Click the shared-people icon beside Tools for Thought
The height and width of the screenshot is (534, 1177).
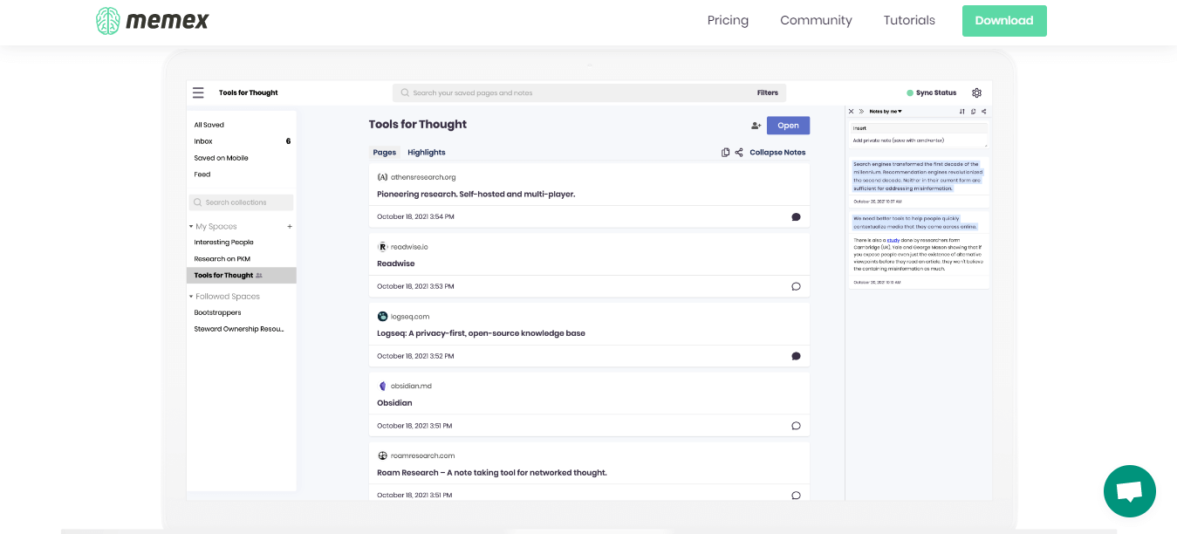[259, 276]
